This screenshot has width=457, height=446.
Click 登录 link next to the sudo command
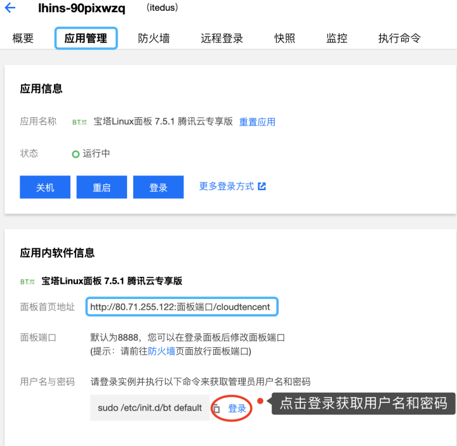[x=237, y=409]
